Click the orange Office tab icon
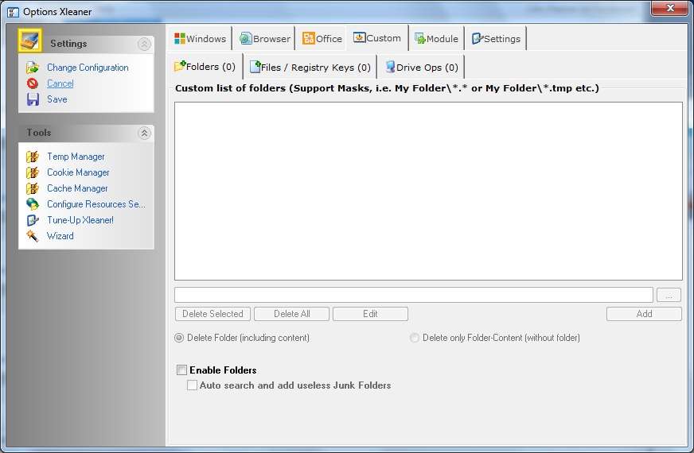This screenshot has height=453, width=694. (x=309, y=38)
